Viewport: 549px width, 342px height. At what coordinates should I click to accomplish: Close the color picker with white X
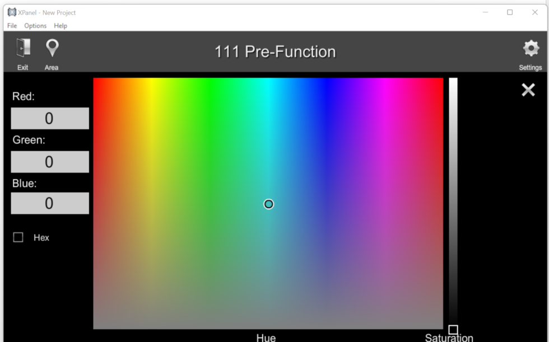(x=528, y=90)
